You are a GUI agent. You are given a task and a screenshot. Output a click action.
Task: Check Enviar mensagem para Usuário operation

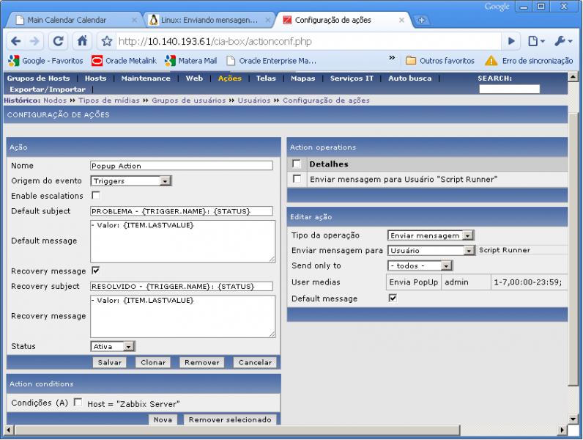coord(297,179)
